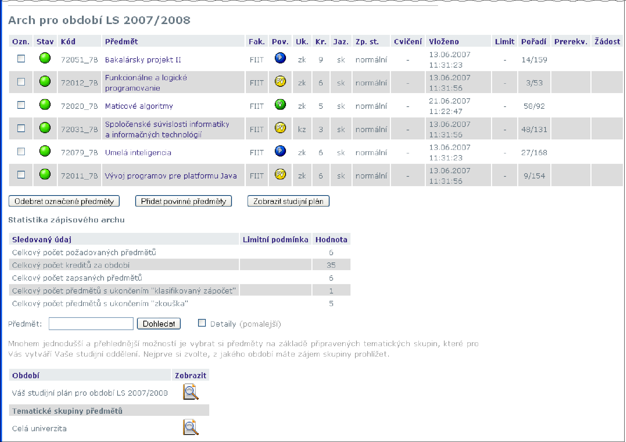Open Umelá inteligencia link
Viewport: 626px width, 442px height.
coord(138,152)
